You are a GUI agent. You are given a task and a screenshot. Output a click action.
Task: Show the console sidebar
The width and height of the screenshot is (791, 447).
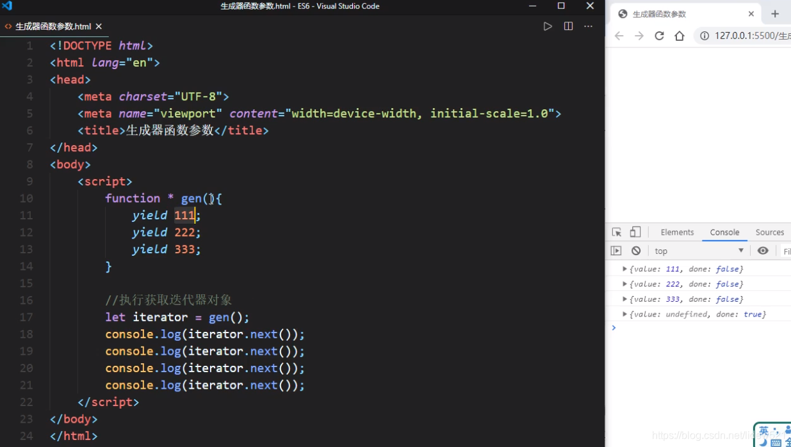616,251
